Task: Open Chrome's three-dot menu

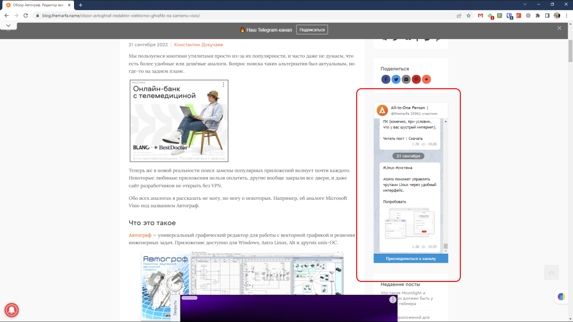Action: pyautogui.click(x=566, y=15)
